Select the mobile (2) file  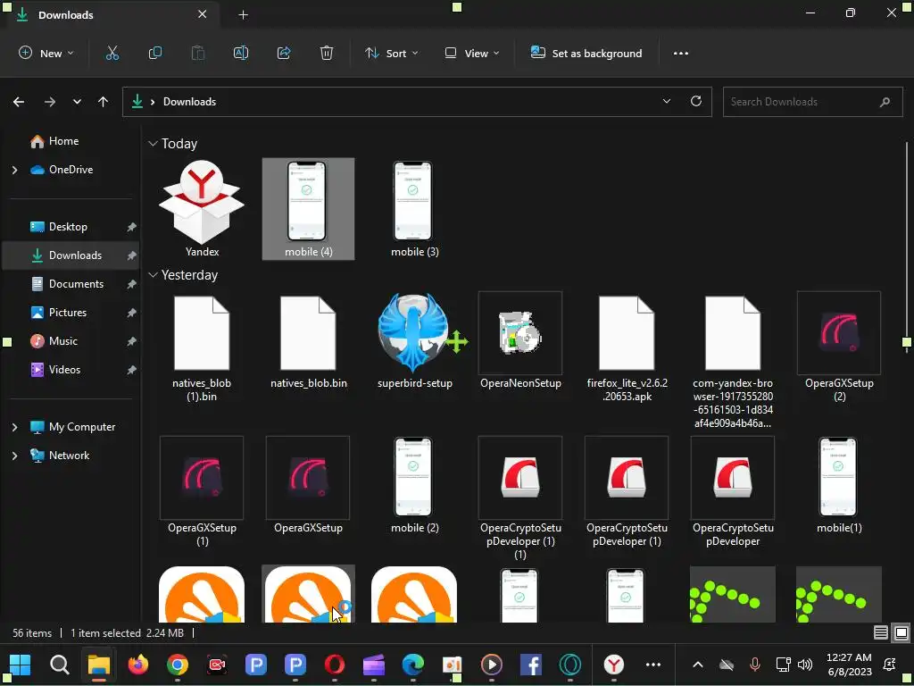pos(414,485)
